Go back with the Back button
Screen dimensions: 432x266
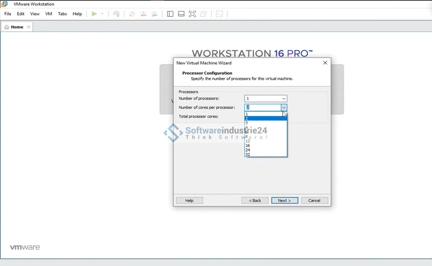pyautogui.click(x=255, y=200)
